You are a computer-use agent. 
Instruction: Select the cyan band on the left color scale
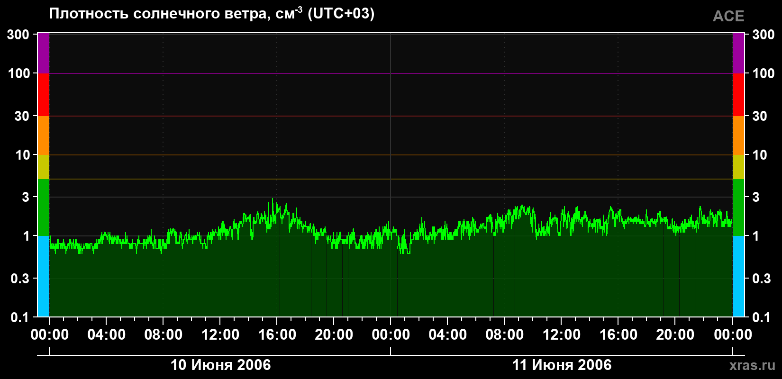pyautogui.click(x=43, y=276)
